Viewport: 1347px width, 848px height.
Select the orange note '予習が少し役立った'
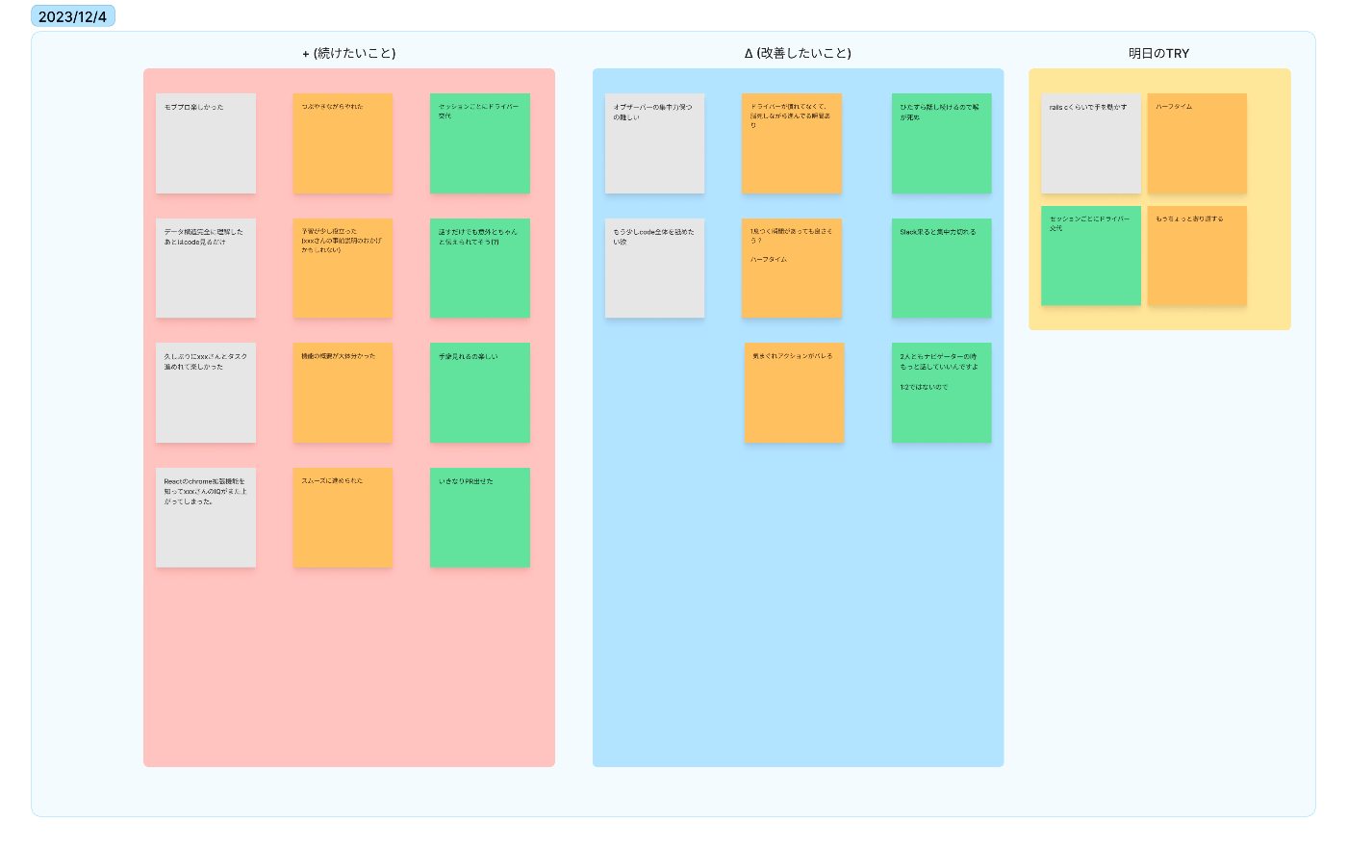[343, 268]
